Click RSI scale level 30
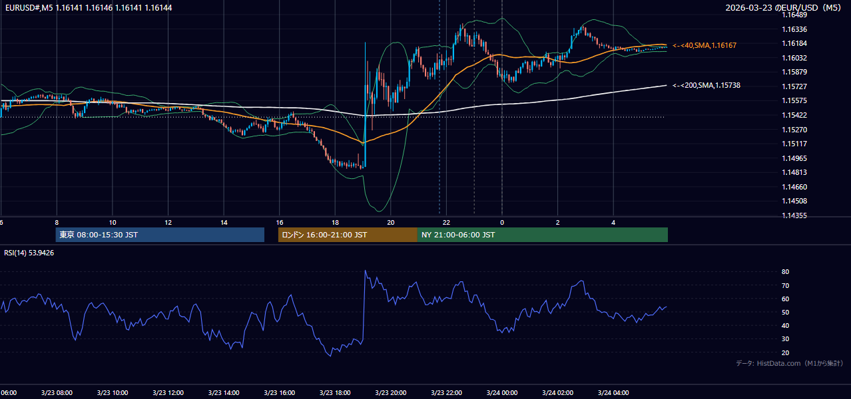Viewport: 851px width, 399px height. (x=785, y=339)
